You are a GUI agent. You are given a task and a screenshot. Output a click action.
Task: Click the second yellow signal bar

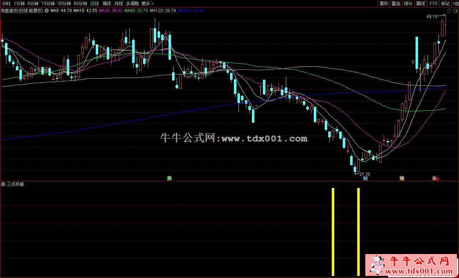coord(358,232)
